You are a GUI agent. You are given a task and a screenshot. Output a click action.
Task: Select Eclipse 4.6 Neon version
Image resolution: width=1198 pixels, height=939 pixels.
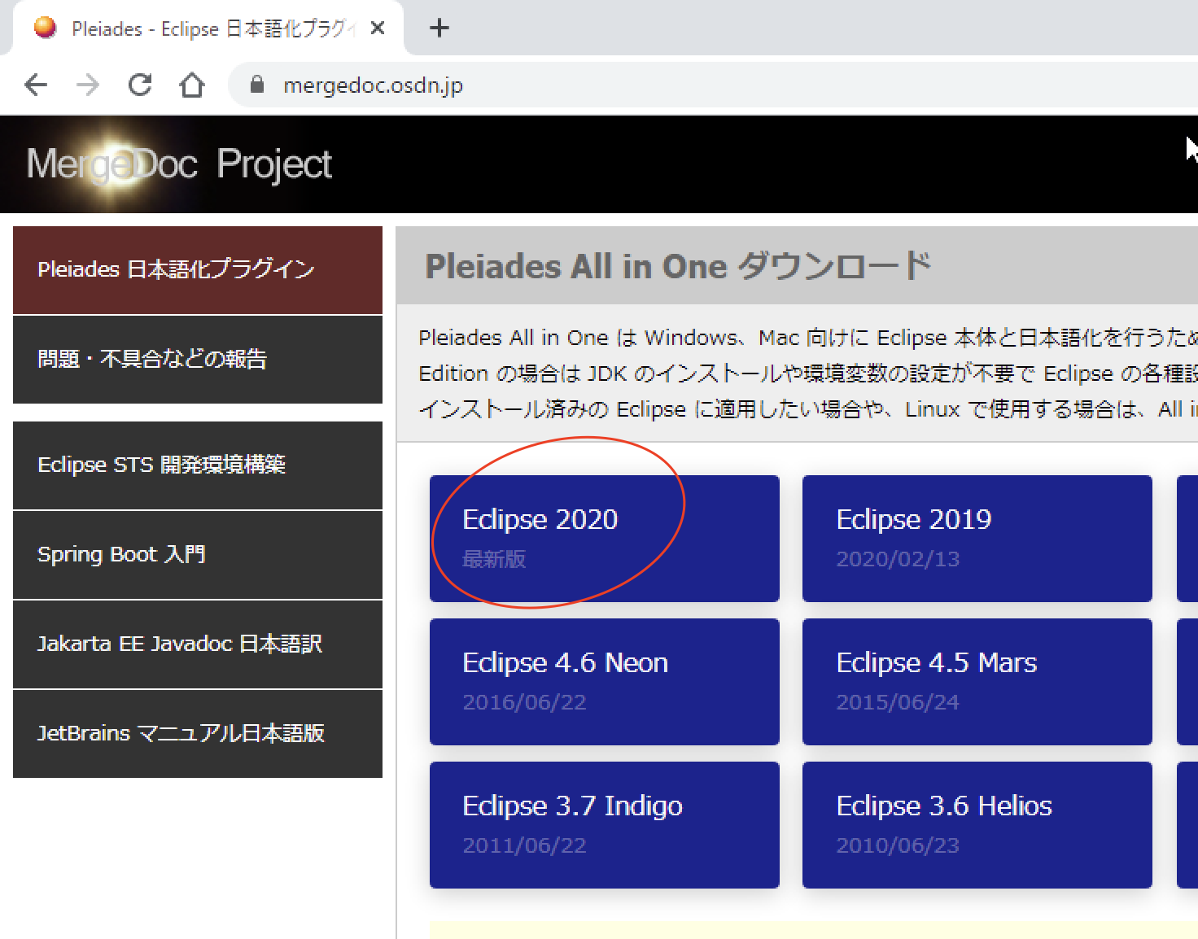pos(604,681)
